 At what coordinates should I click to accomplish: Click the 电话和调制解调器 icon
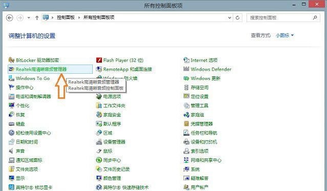pos(11,96)
